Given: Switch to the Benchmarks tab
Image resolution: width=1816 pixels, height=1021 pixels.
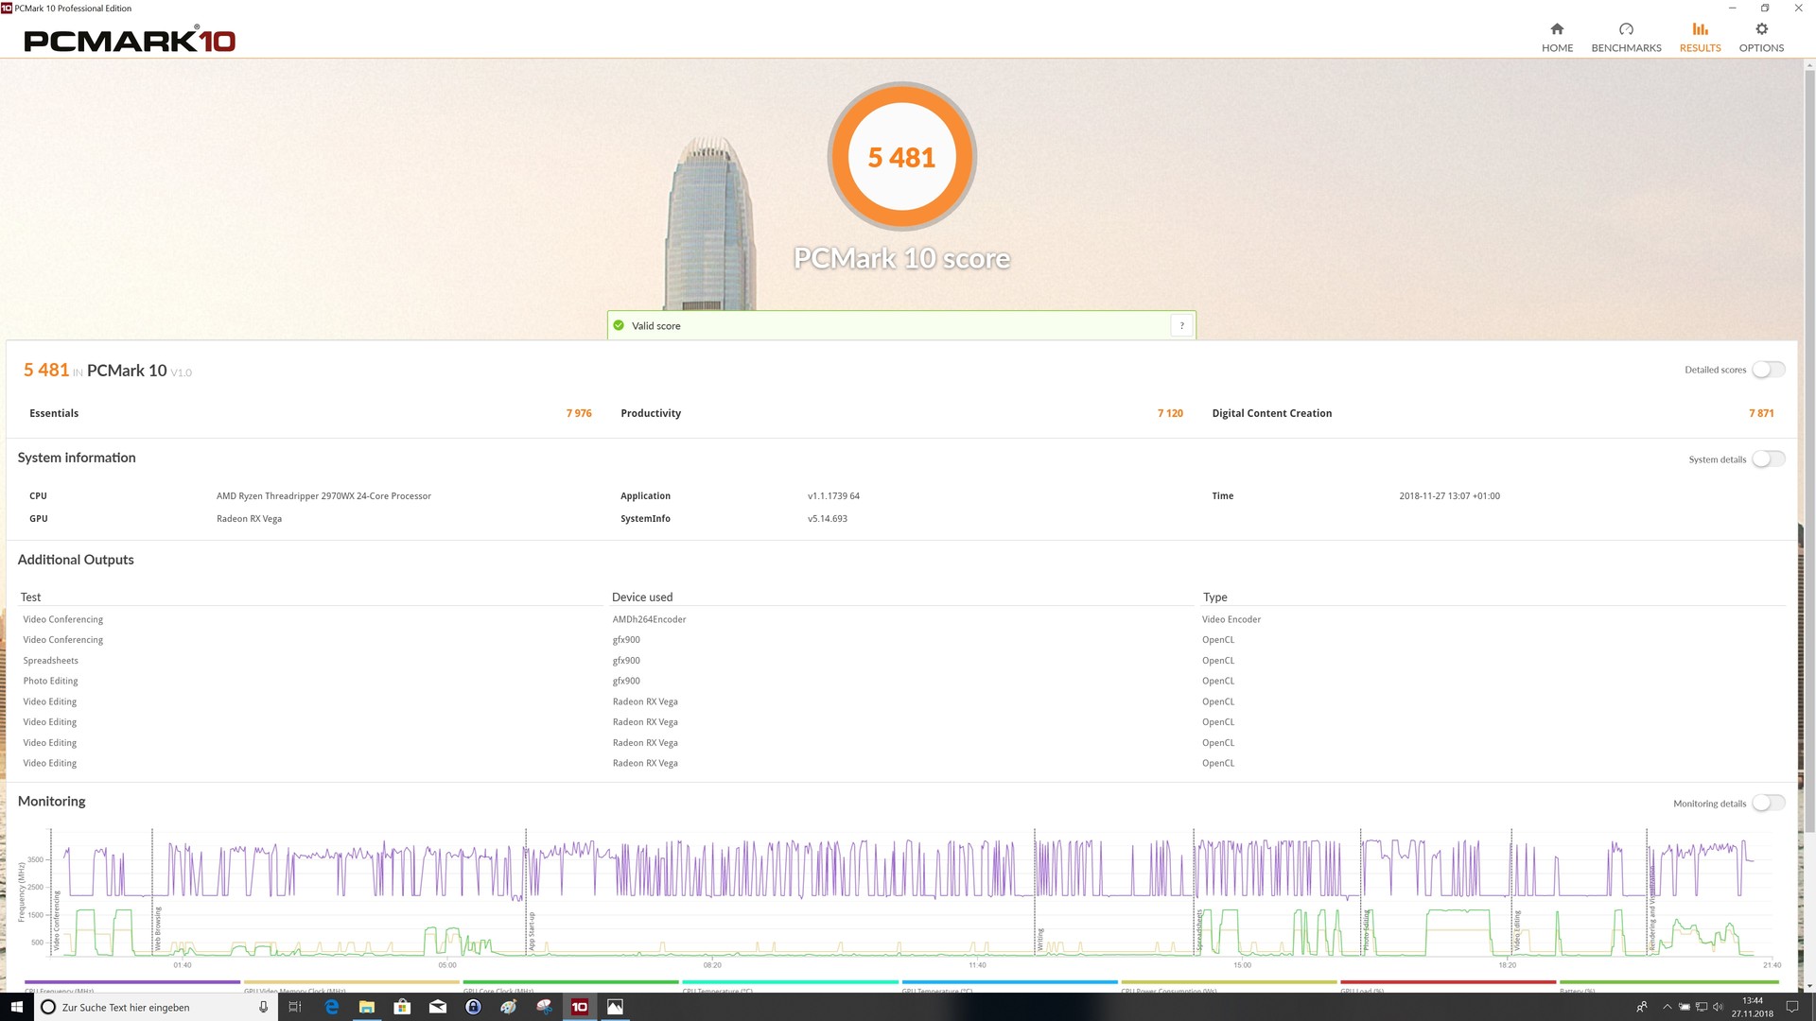Looking at the screenshot, I should click(1626, 37).
